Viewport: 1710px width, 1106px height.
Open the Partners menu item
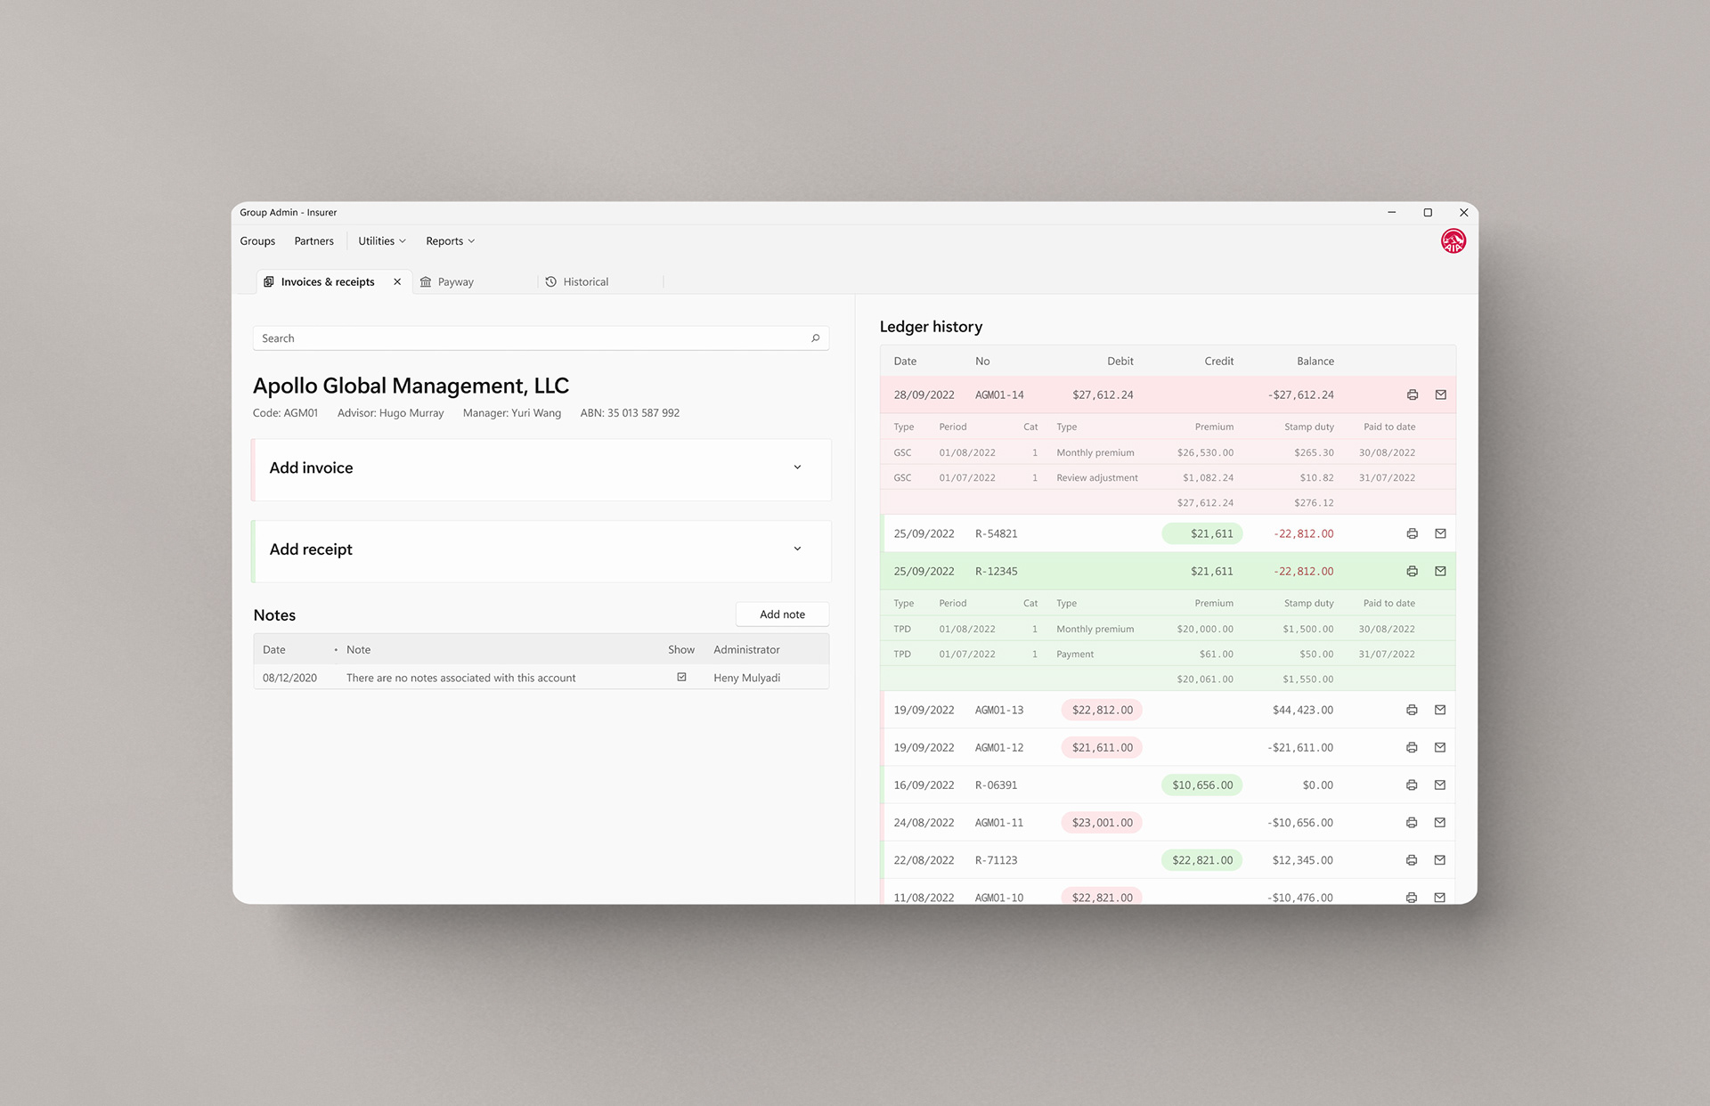click(313, 241)
